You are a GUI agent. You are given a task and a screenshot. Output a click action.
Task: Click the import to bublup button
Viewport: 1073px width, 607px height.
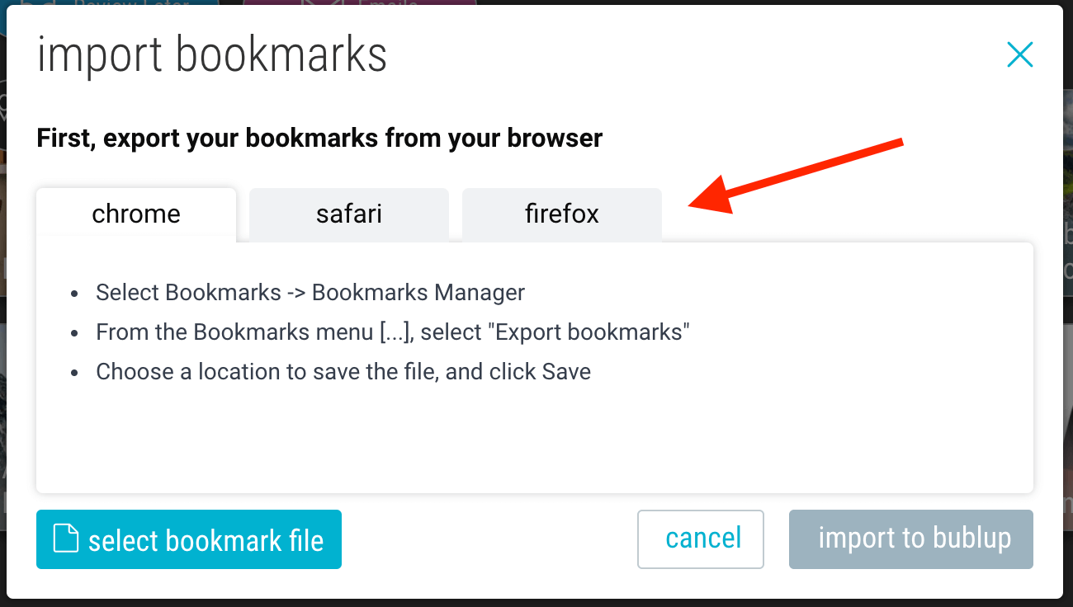[911, 539]
